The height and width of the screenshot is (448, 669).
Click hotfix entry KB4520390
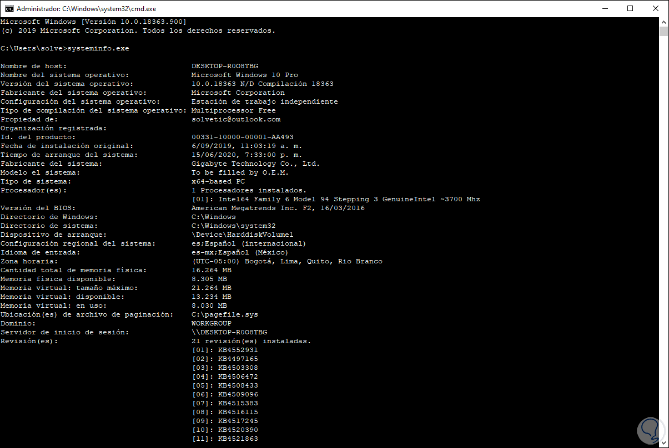pos(225,430)
